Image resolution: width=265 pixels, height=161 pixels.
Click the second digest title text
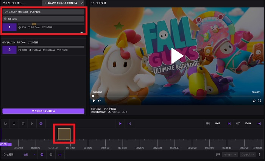pos(20,42)
